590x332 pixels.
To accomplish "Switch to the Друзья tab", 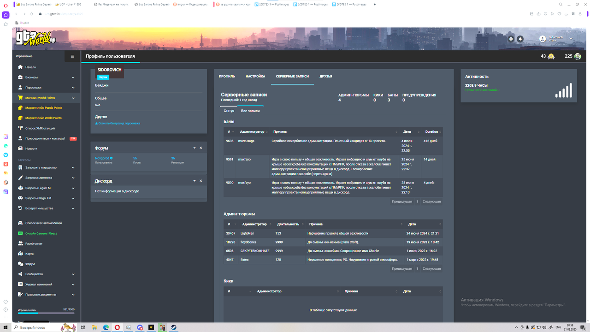I will click(x=326, y=76).
